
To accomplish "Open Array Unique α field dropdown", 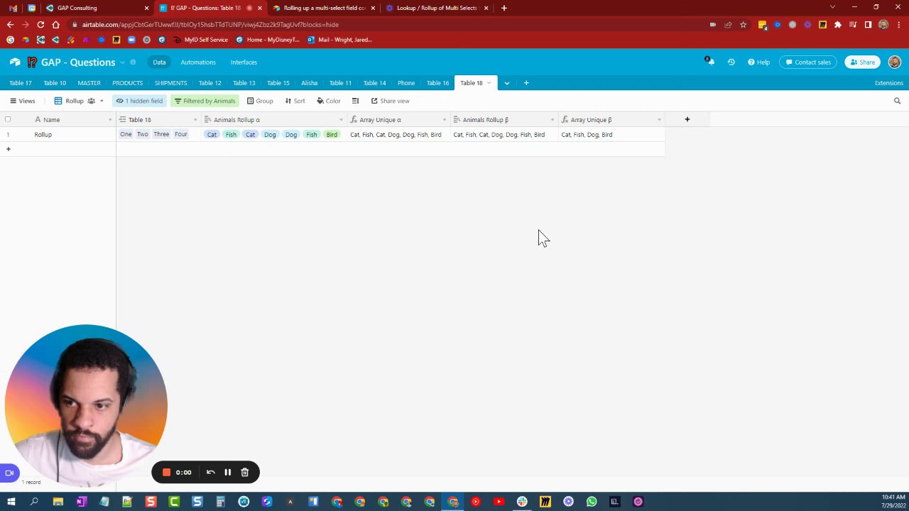I will (444, 120).
